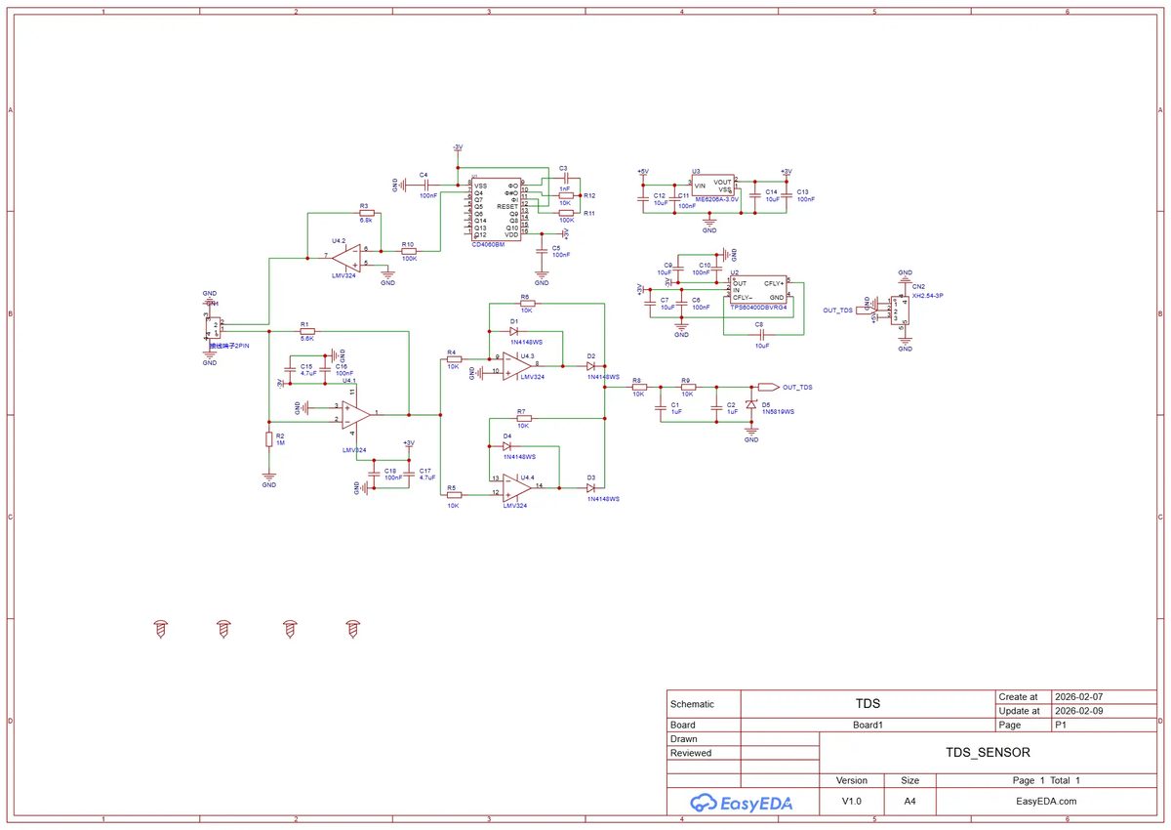Image resolution: width=1171 pixels, height=830 pixels.
Task: Select the U4.1 op-amp symbol
Action: [x=356, y=413]
